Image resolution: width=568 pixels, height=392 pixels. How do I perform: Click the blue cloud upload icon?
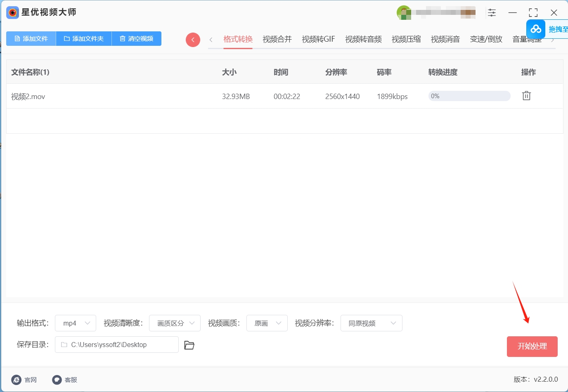[536, 29]
